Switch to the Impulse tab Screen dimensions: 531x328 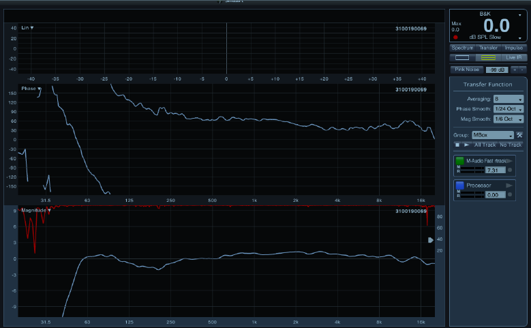[514, 48]
